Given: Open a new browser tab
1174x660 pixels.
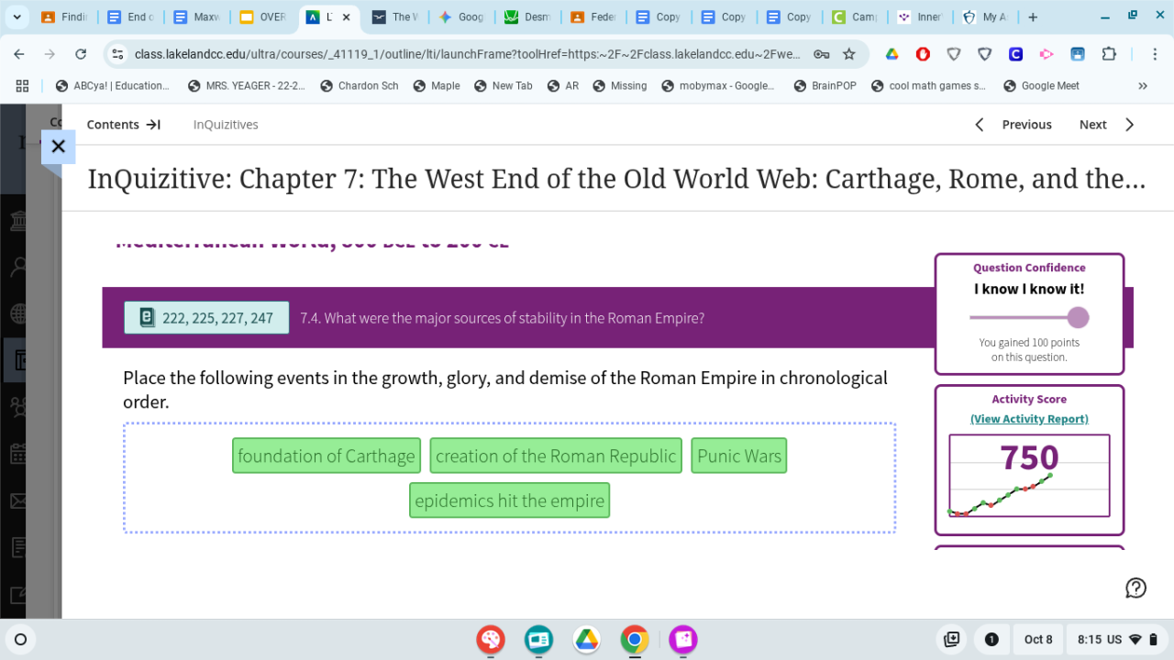Looking at the screenshot, I should [1033, 16].
